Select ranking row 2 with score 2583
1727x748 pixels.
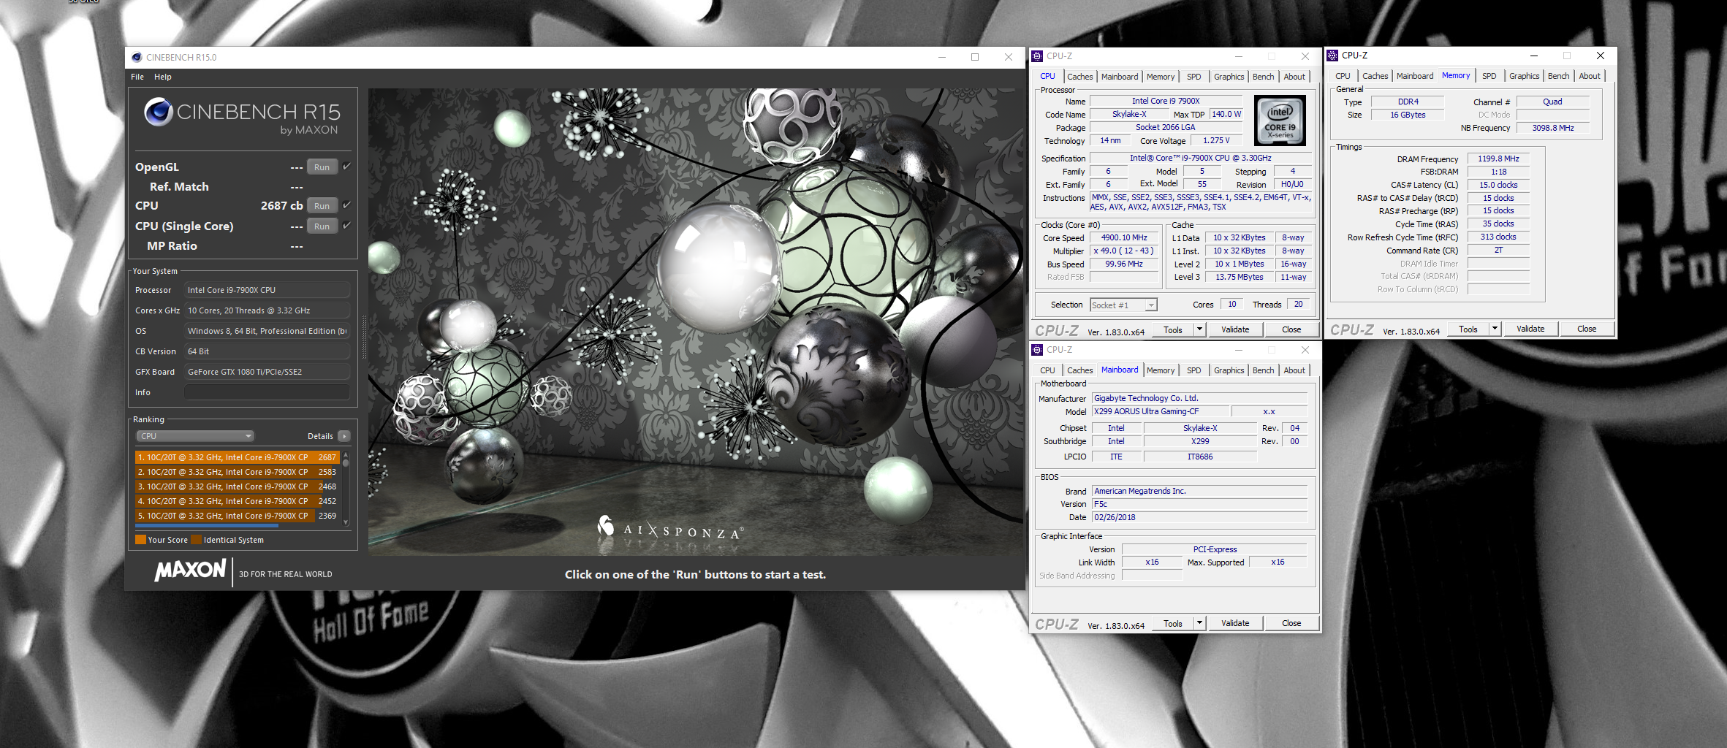237,472
